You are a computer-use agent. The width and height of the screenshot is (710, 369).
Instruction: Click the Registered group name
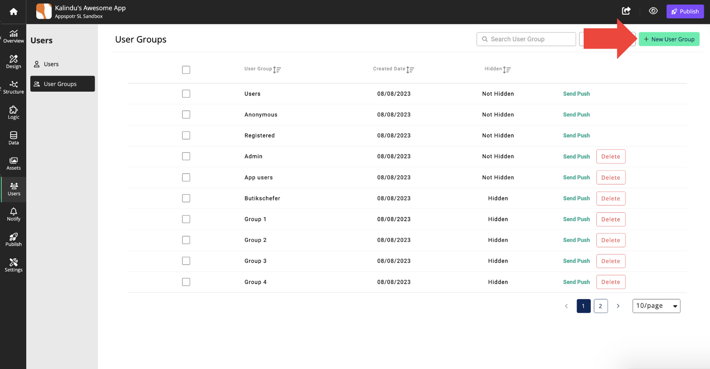pos(259,135)
